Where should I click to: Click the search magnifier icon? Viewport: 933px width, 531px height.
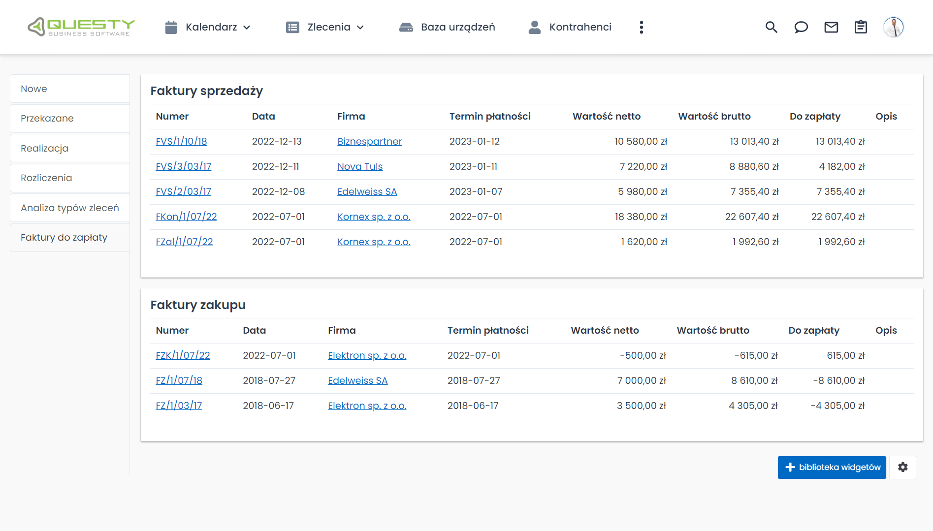point(771,27)
